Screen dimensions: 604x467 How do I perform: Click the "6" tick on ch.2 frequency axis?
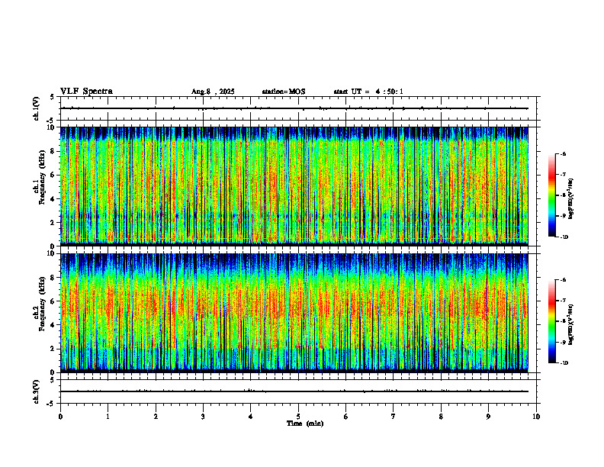click(53, 301)
